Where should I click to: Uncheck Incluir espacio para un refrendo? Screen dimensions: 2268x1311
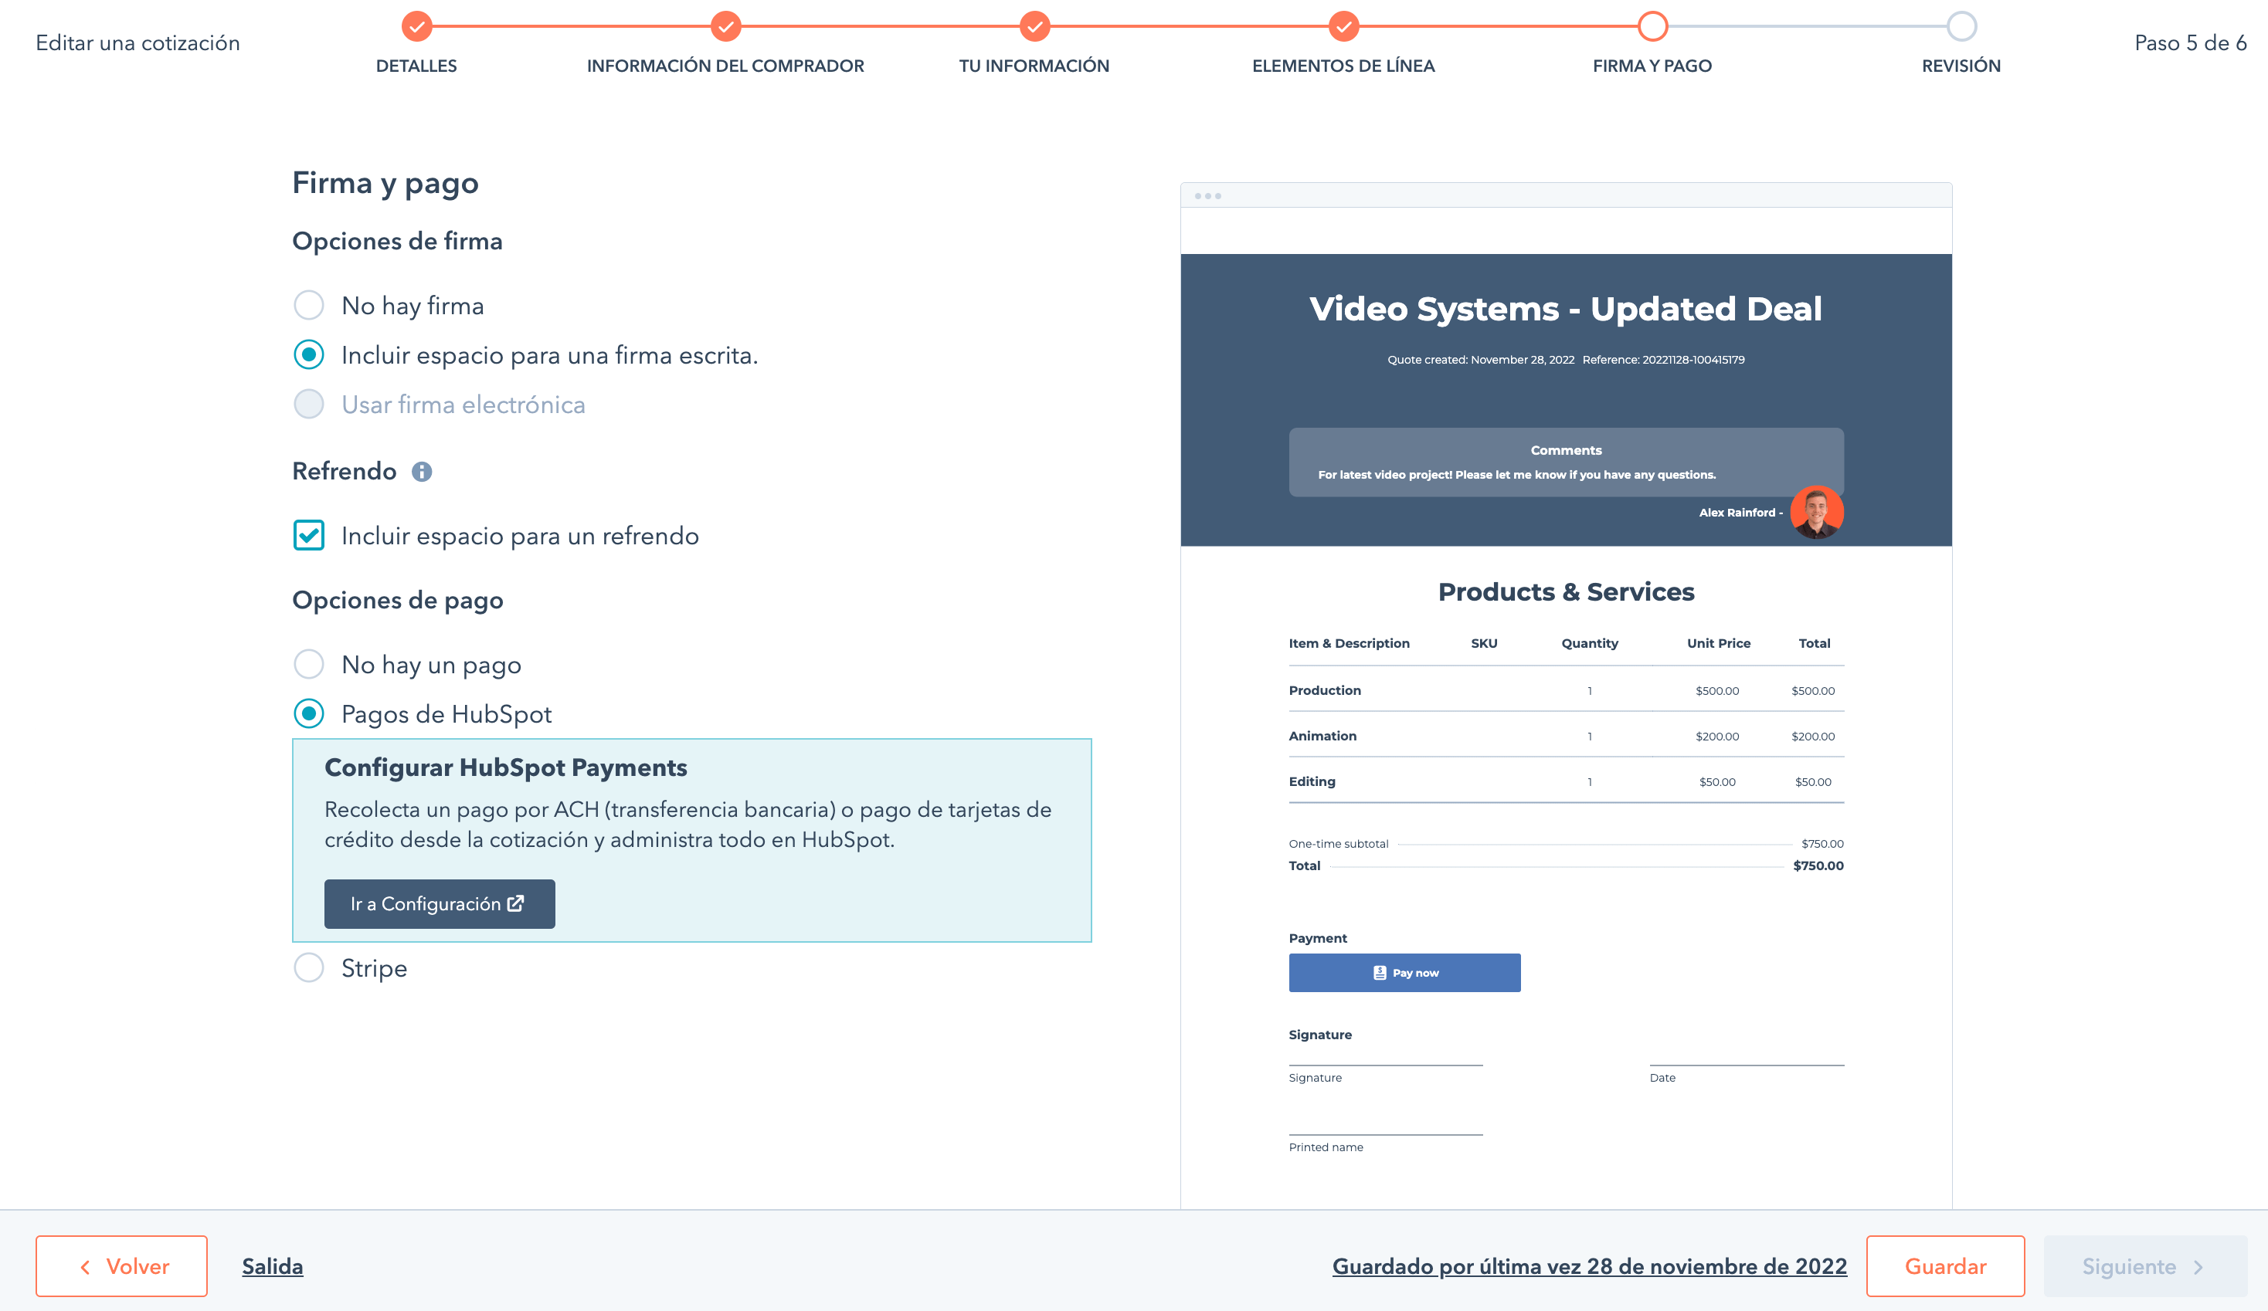click(x=309, y=535)
